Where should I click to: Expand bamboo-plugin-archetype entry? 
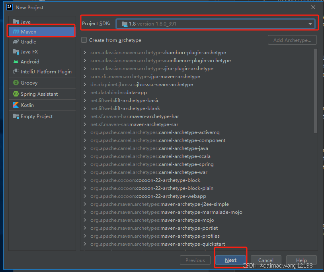(x=85, y=53)
